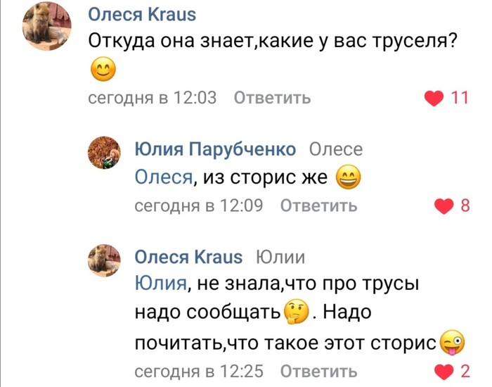Reply to the comment posted at 12:03
Screen dimensions: 492x387
pyautogui.click(x=271, y=98)
